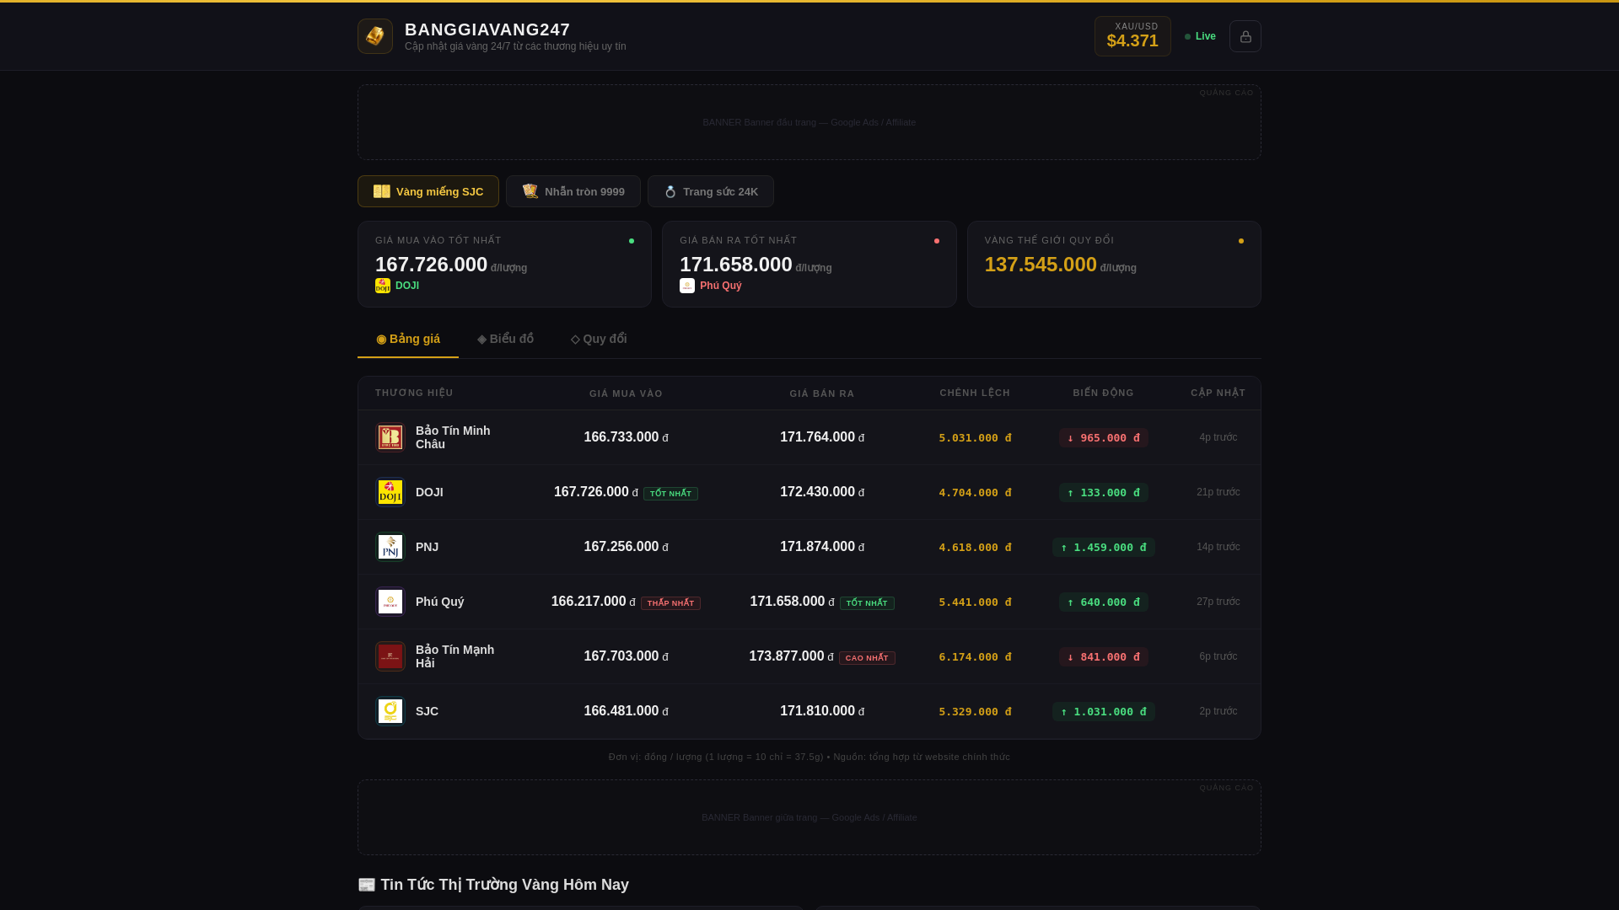Select the Vàng miếng SJC tab
Viewport: 1619px width, 910px height.
[428, 191]
